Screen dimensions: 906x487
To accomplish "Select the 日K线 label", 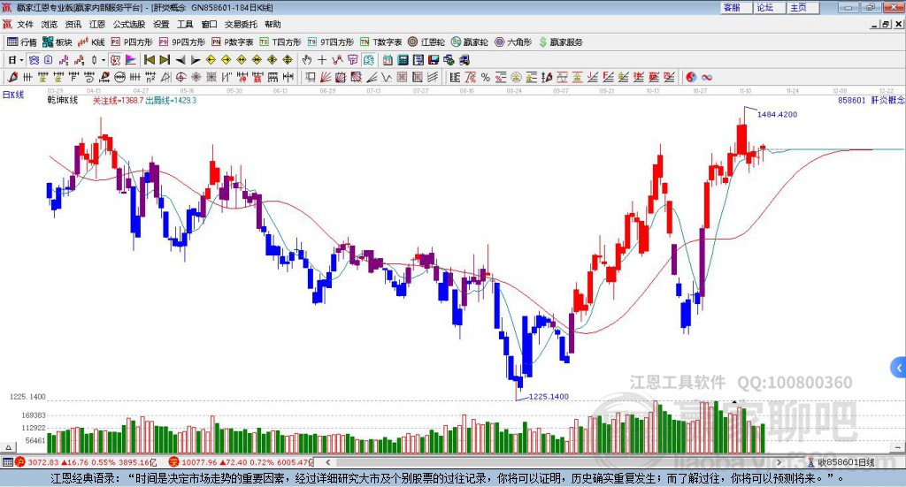I will pyautogui.click(x=13, y=95).
